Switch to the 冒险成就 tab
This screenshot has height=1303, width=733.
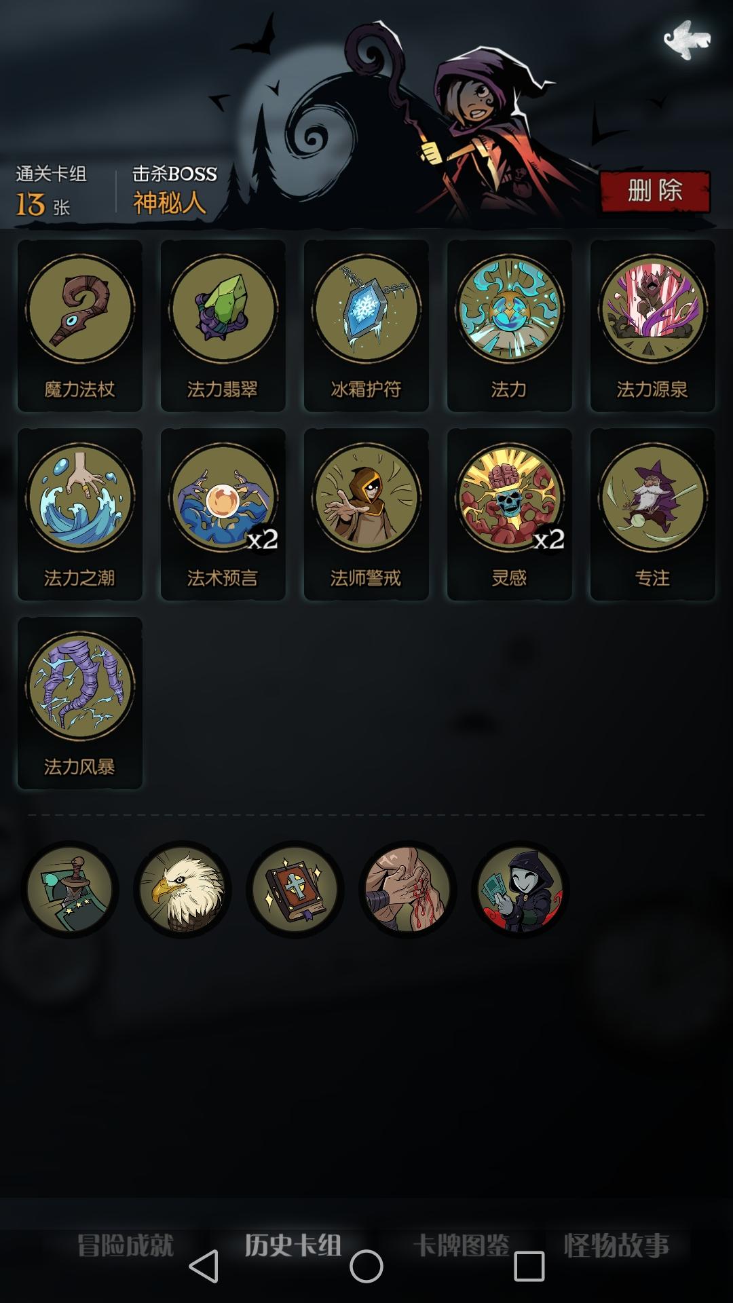(126, 1246)
